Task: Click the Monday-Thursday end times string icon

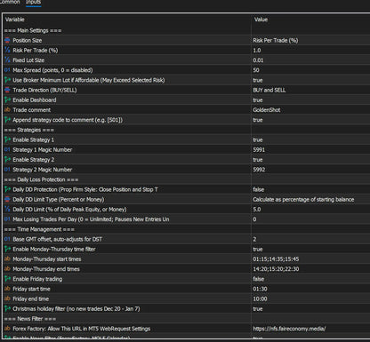Action: coord(7,269)
